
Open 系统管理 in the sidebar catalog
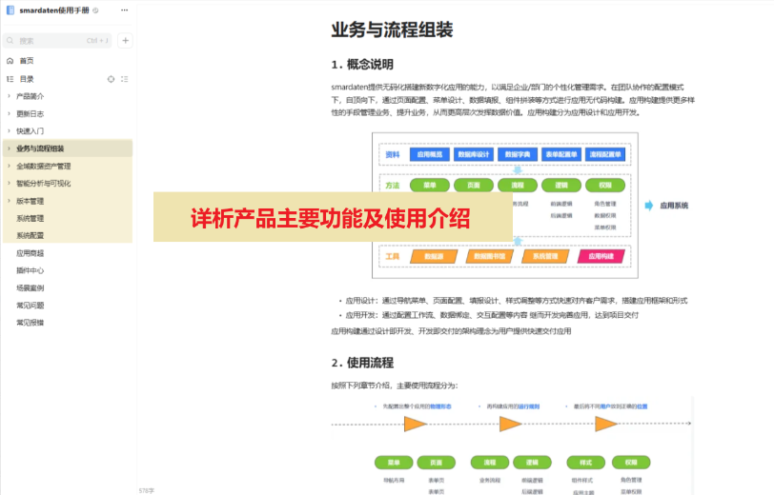tap(31, 218)
